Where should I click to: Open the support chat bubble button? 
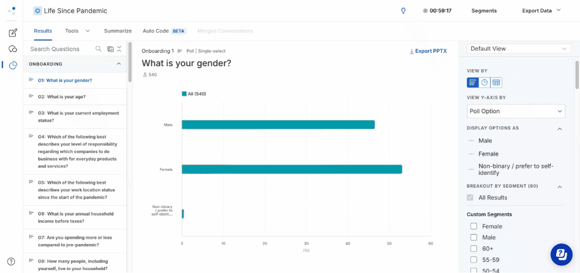click(x=561, y=254)
